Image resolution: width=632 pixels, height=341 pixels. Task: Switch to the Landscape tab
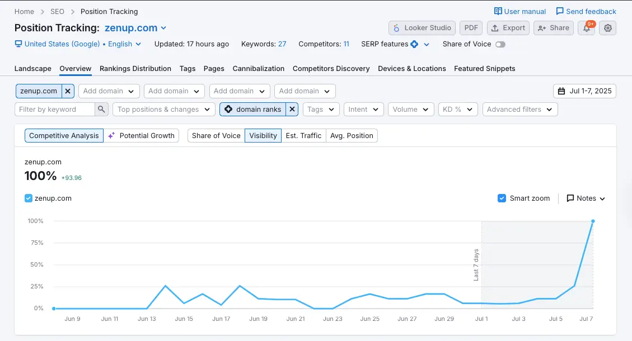click(32, 68)
